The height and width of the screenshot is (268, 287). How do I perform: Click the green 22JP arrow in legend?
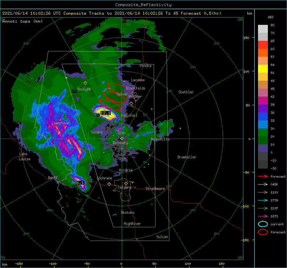pos(263,208)
